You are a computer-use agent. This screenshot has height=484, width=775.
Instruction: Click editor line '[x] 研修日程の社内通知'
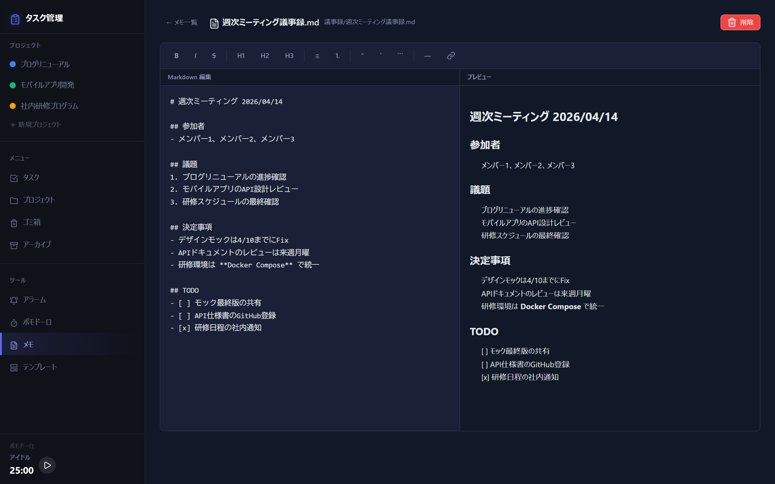(x=216, y=328)
